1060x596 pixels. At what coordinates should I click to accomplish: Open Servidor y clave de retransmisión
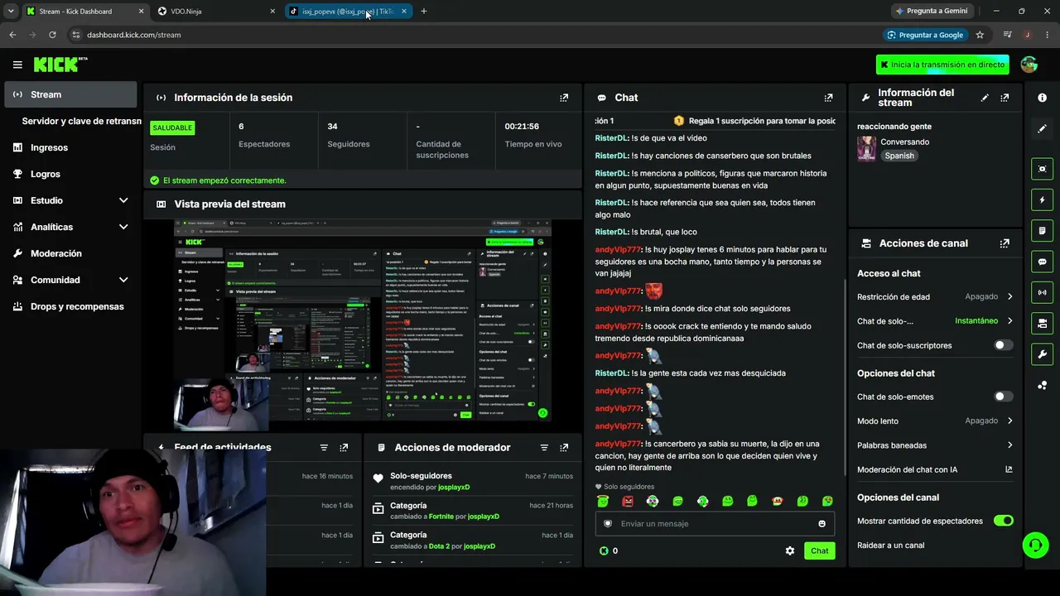81,121
